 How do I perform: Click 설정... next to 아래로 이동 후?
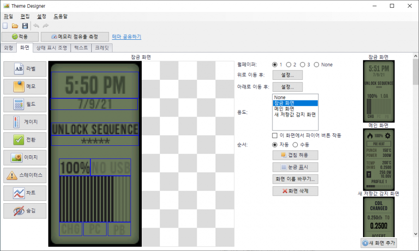[x=287, y=87]
